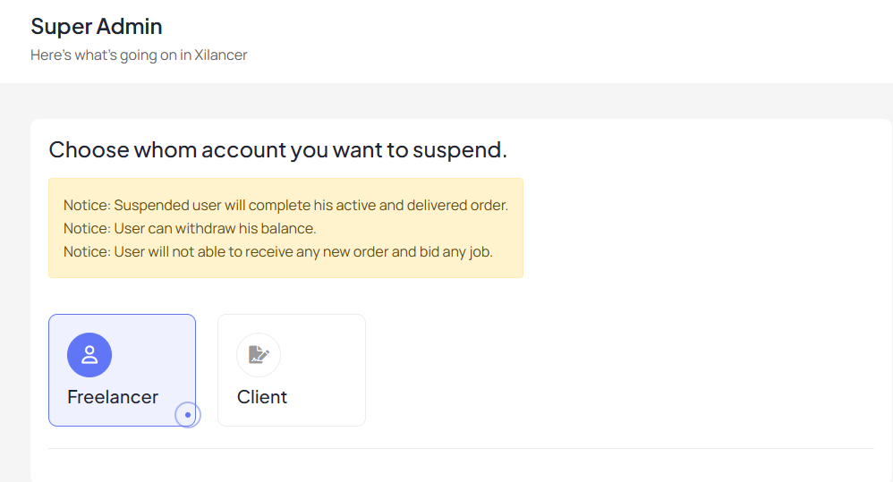
Task: Click the first "Notice:" word in the alert
Action: 87,205
